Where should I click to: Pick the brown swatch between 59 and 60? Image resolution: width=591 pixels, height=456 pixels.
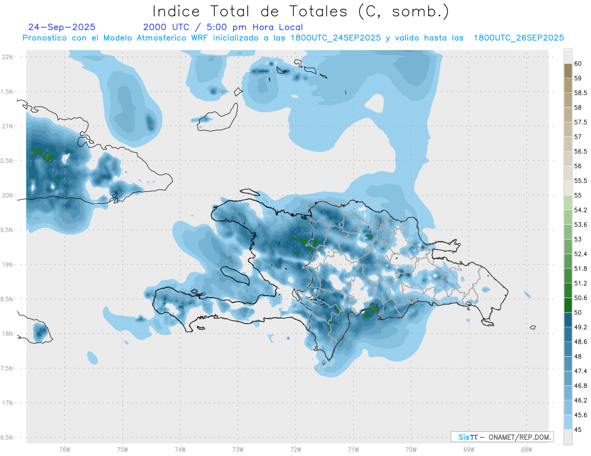(x=568, y=71)
